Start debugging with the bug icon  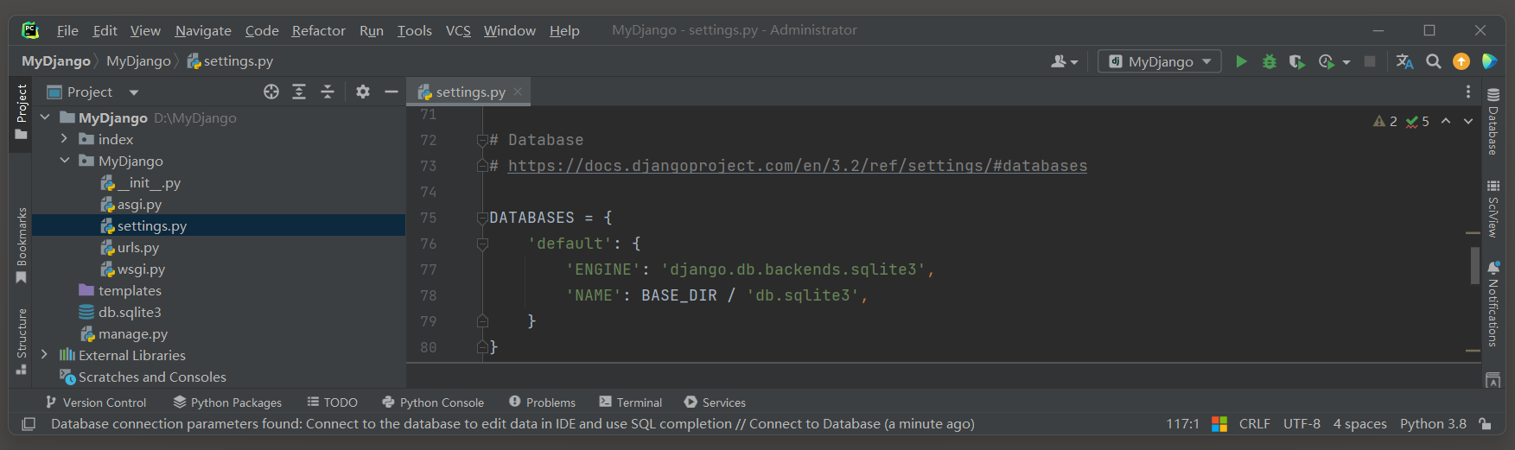tap(1269, 61)
